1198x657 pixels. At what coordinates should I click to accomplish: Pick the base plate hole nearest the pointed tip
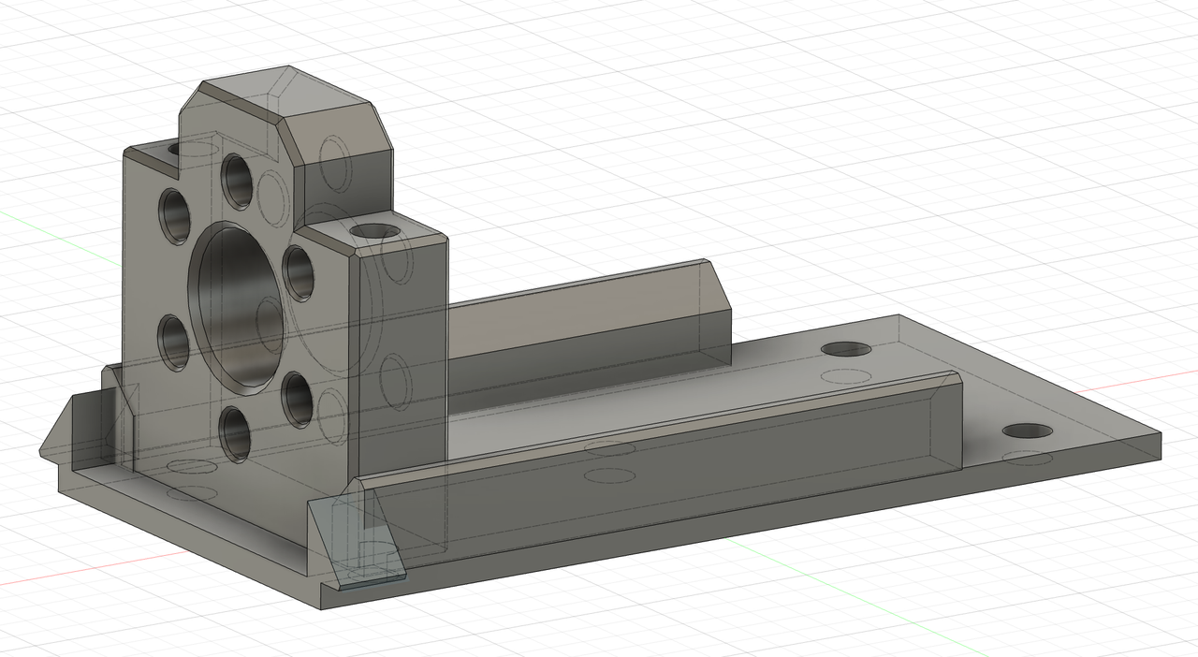pyautogui.click(x=1027, y=431)
